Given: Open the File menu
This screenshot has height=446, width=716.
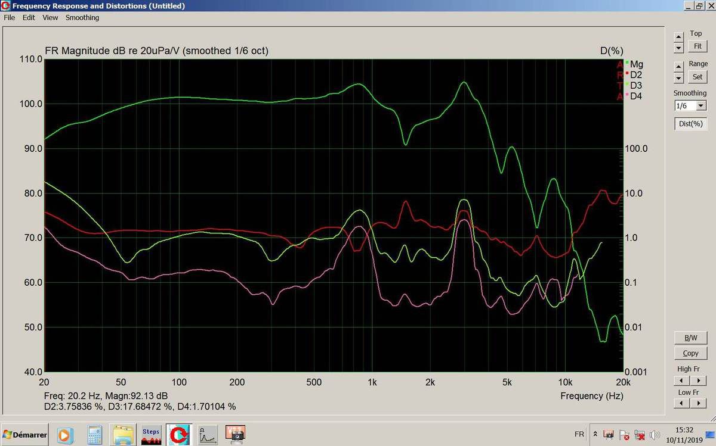Looking at the screenshot, I should [9, 18].
